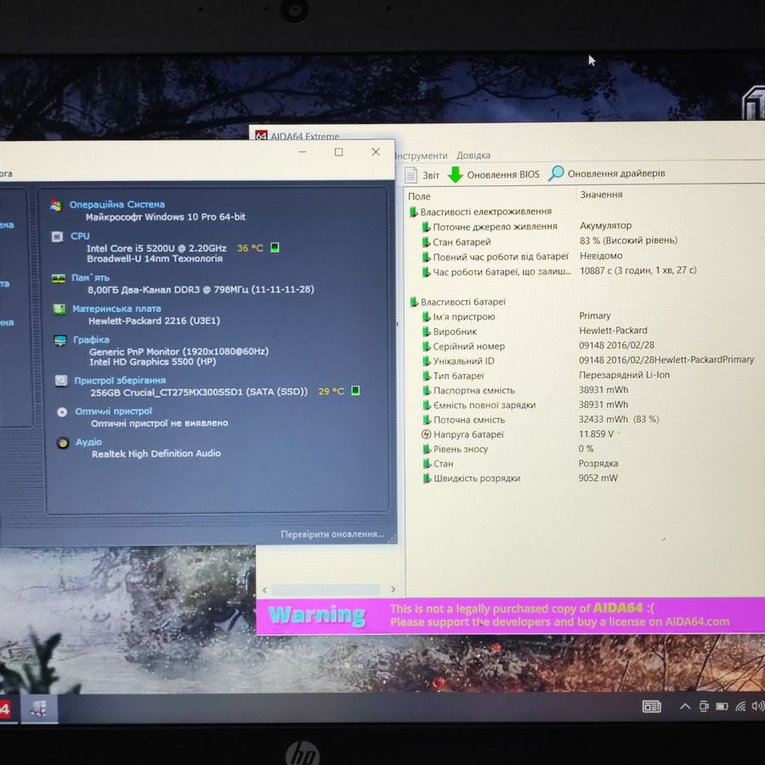Open the Операційна Система section in Speccy
Screen dimensions: 765x765
117,204
